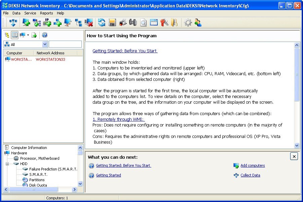303x202 pixels.
Task: Open settings with the gear icon
Action: click(188, 23)
